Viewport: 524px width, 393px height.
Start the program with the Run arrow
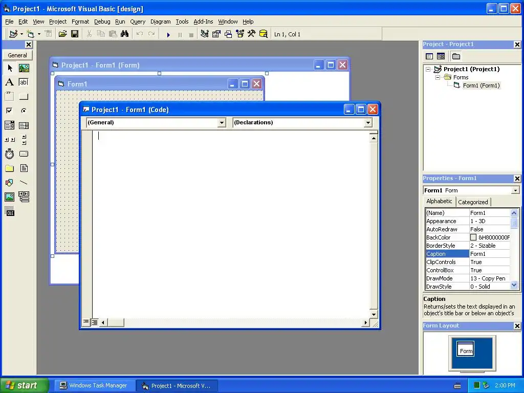tap(168, 34)
